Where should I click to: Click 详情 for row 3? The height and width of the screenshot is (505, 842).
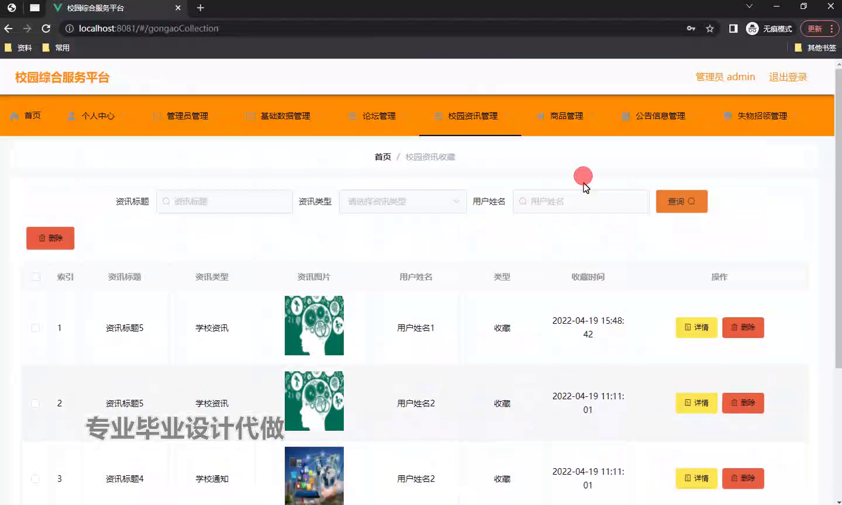(696, 478)
